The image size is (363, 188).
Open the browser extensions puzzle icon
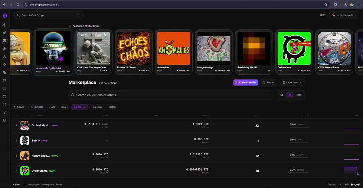[x=335, y=5]
